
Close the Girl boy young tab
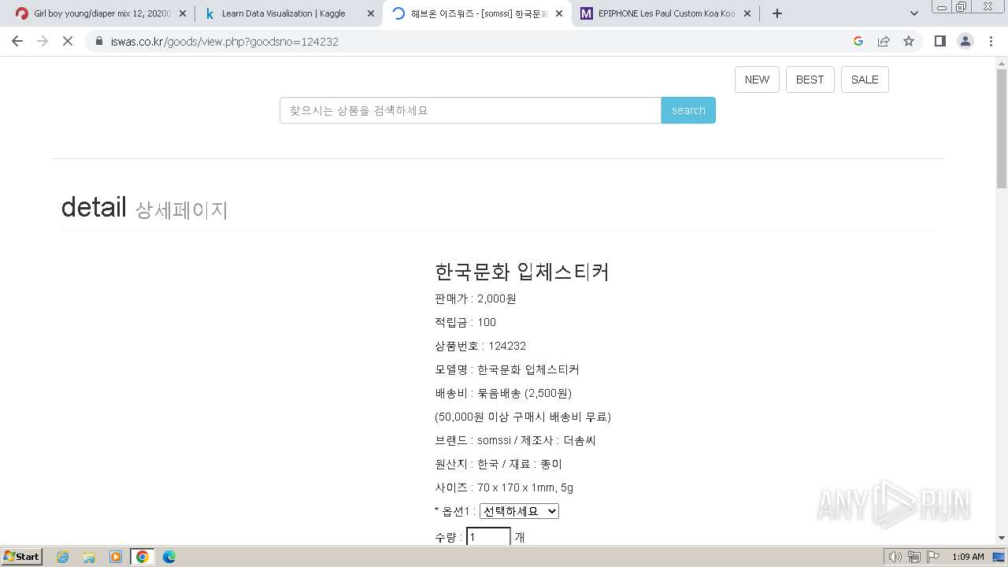click(183, 13)
